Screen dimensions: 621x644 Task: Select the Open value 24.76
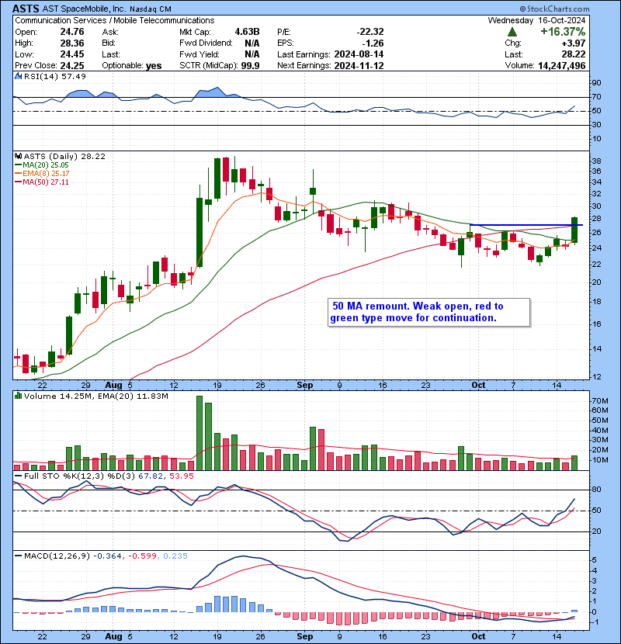click(x=72, y=32)
